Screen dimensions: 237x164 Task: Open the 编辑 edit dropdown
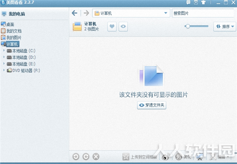pyautogui.click(x=219, y=157)
